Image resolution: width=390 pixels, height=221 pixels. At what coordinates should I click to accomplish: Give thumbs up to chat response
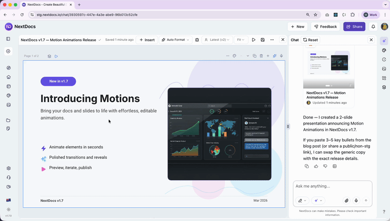pyautogui.click(x=316, y=166)
